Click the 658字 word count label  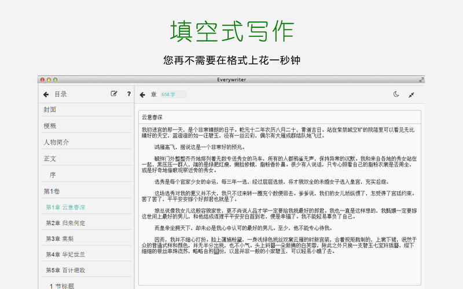[x=173, y=94]
